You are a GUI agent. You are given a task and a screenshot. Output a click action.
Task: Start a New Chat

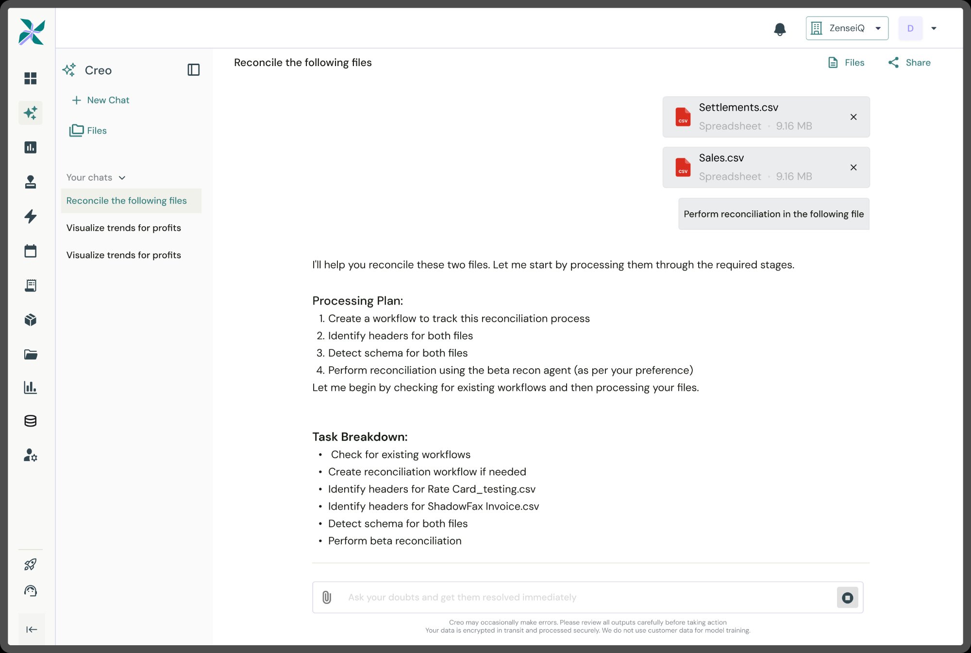pos(101,100)
